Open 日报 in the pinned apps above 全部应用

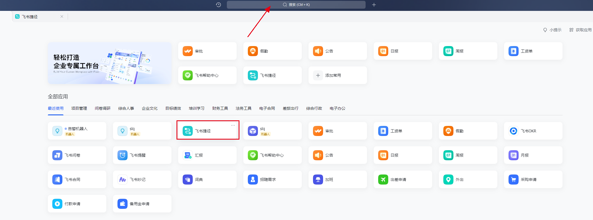pos(403,51)
